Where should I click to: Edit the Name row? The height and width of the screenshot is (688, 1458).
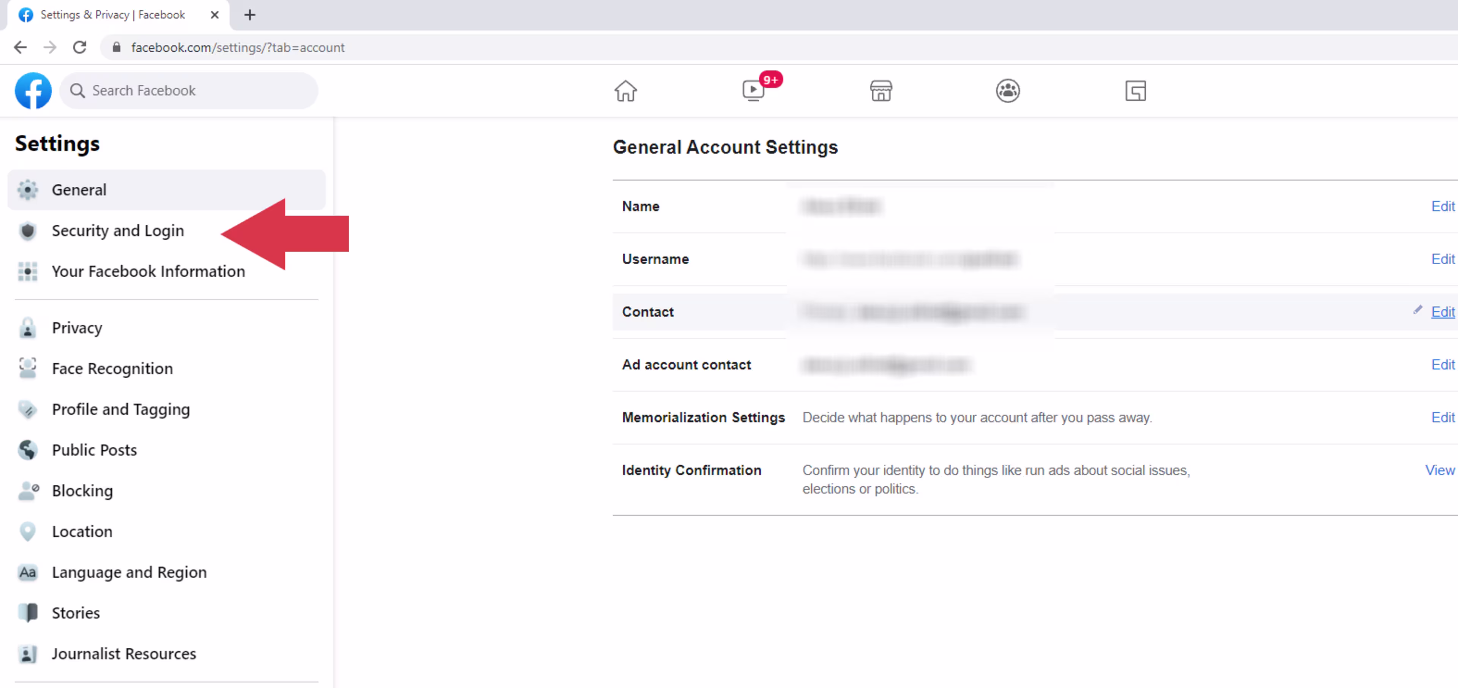[x=1443, y=207]
